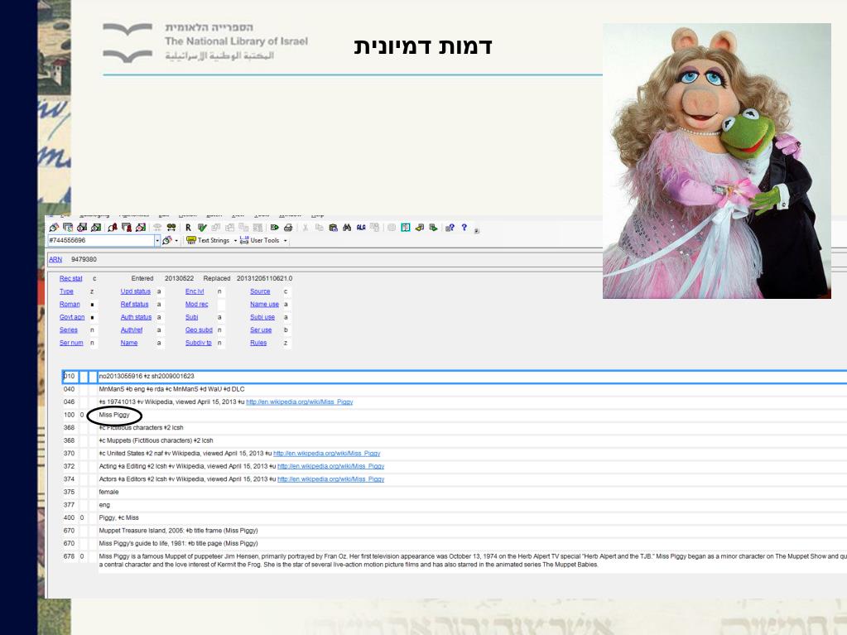Click the Auth/ref link
Viewport: 847px width, 635px height.
coord(132,330)
